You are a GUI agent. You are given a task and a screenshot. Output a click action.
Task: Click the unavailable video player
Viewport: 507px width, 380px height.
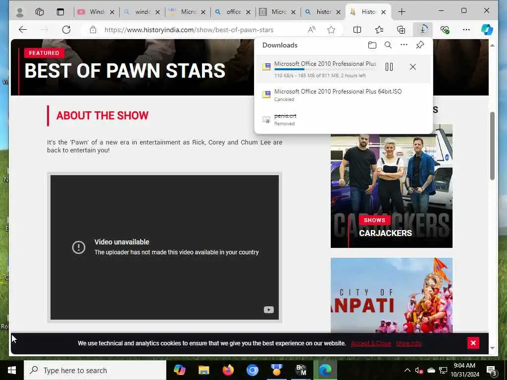click(164, 247)
